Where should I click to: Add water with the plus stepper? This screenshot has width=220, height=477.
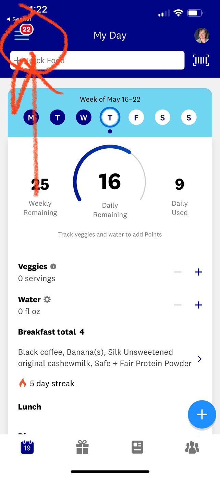click(x=198, y=305)
